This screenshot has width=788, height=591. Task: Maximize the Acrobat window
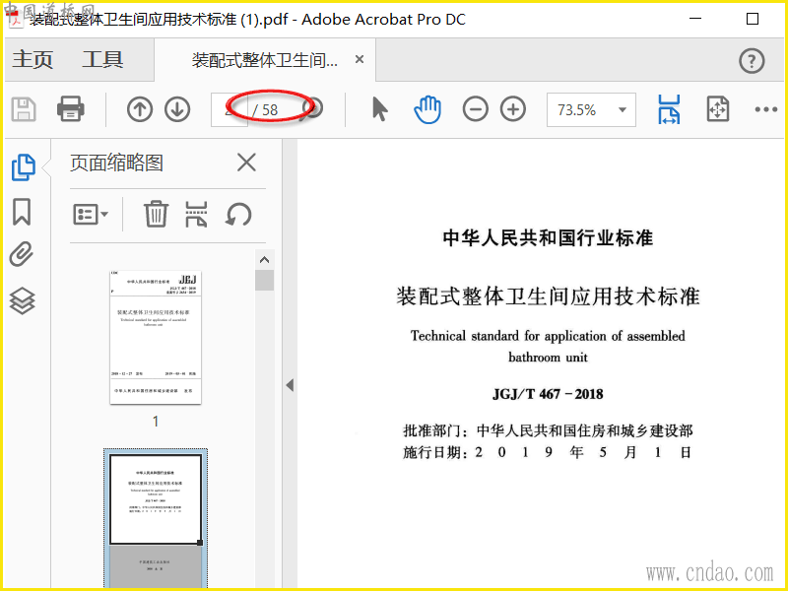tap(753, 19)
